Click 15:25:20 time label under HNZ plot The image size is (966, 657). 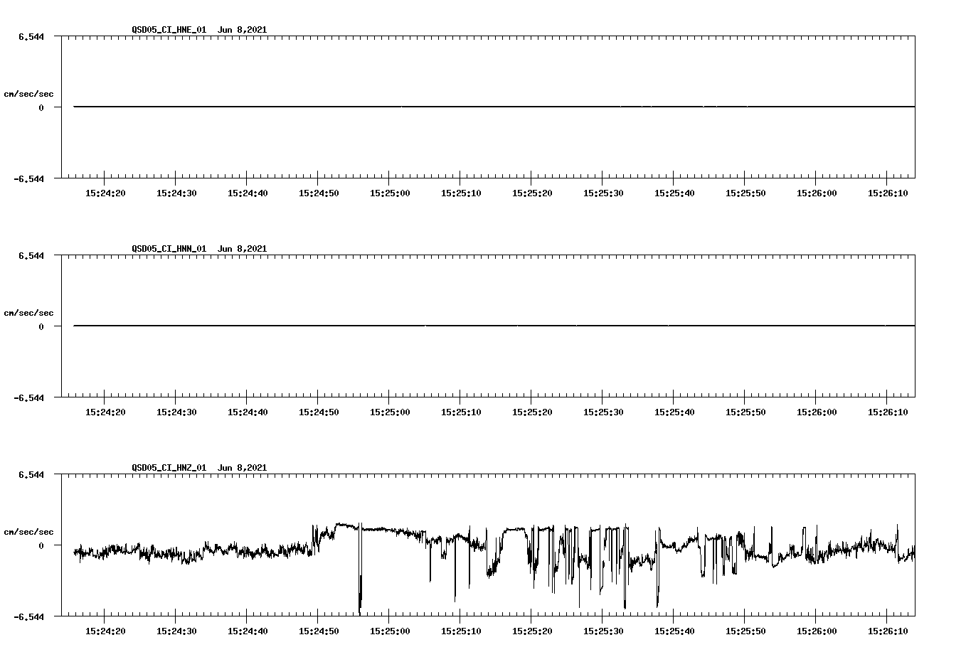point(532,631)
